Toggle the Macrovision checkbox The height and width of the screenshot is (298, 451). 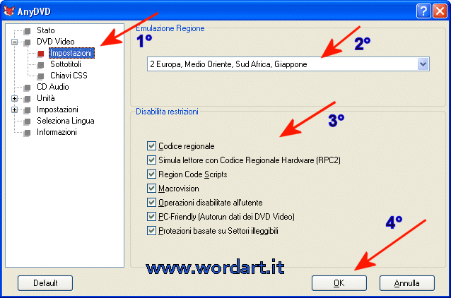coord(151,189)
